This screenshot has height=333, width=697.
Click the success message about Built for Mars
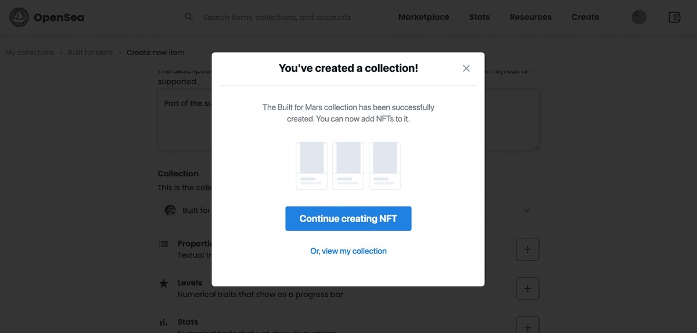(348, 113)
